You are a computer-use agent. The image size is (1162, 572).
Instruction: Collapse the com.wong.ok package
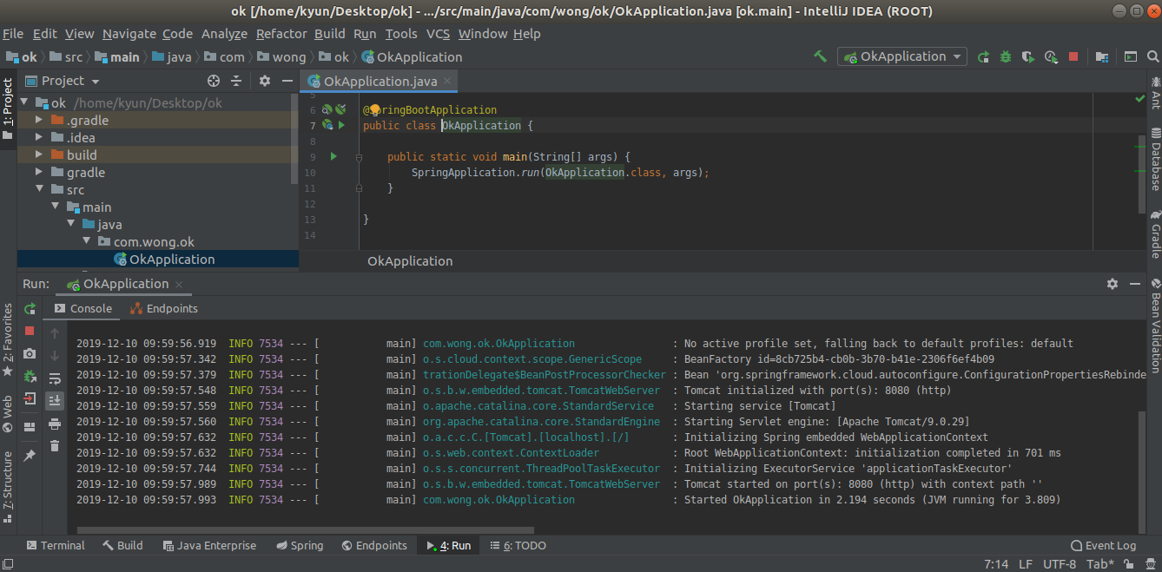pyautogui.click(x=86, y=242)
